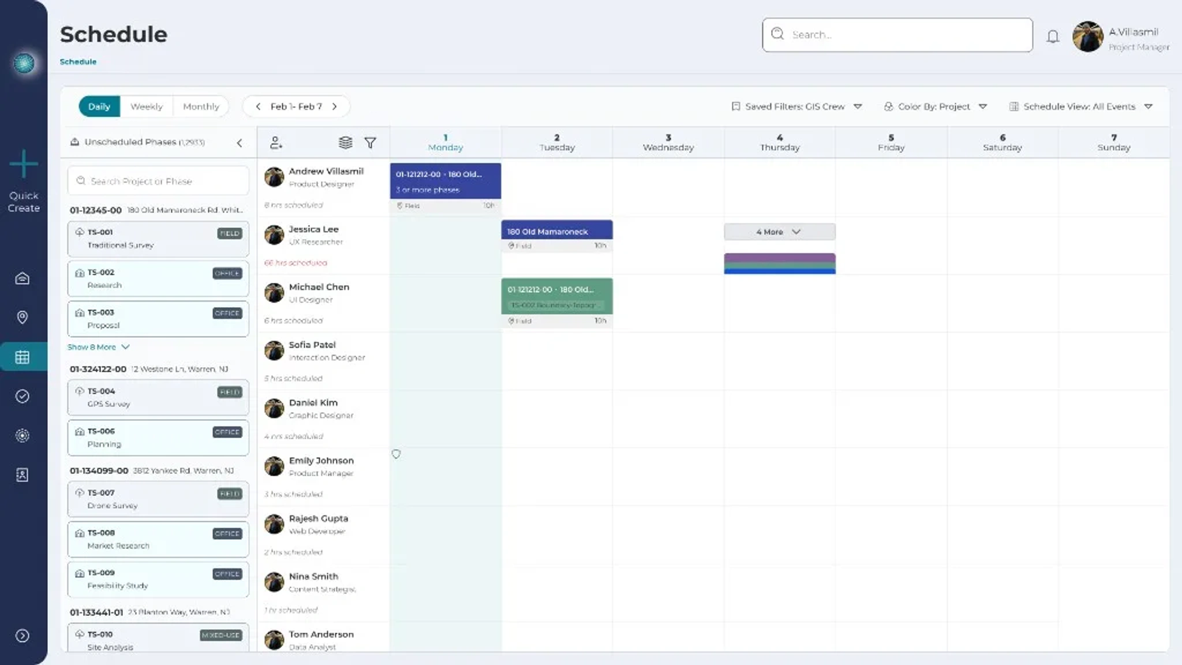Click the stacked layers icon
Viewport: 1182px width, 665px height.
[345, 143]
